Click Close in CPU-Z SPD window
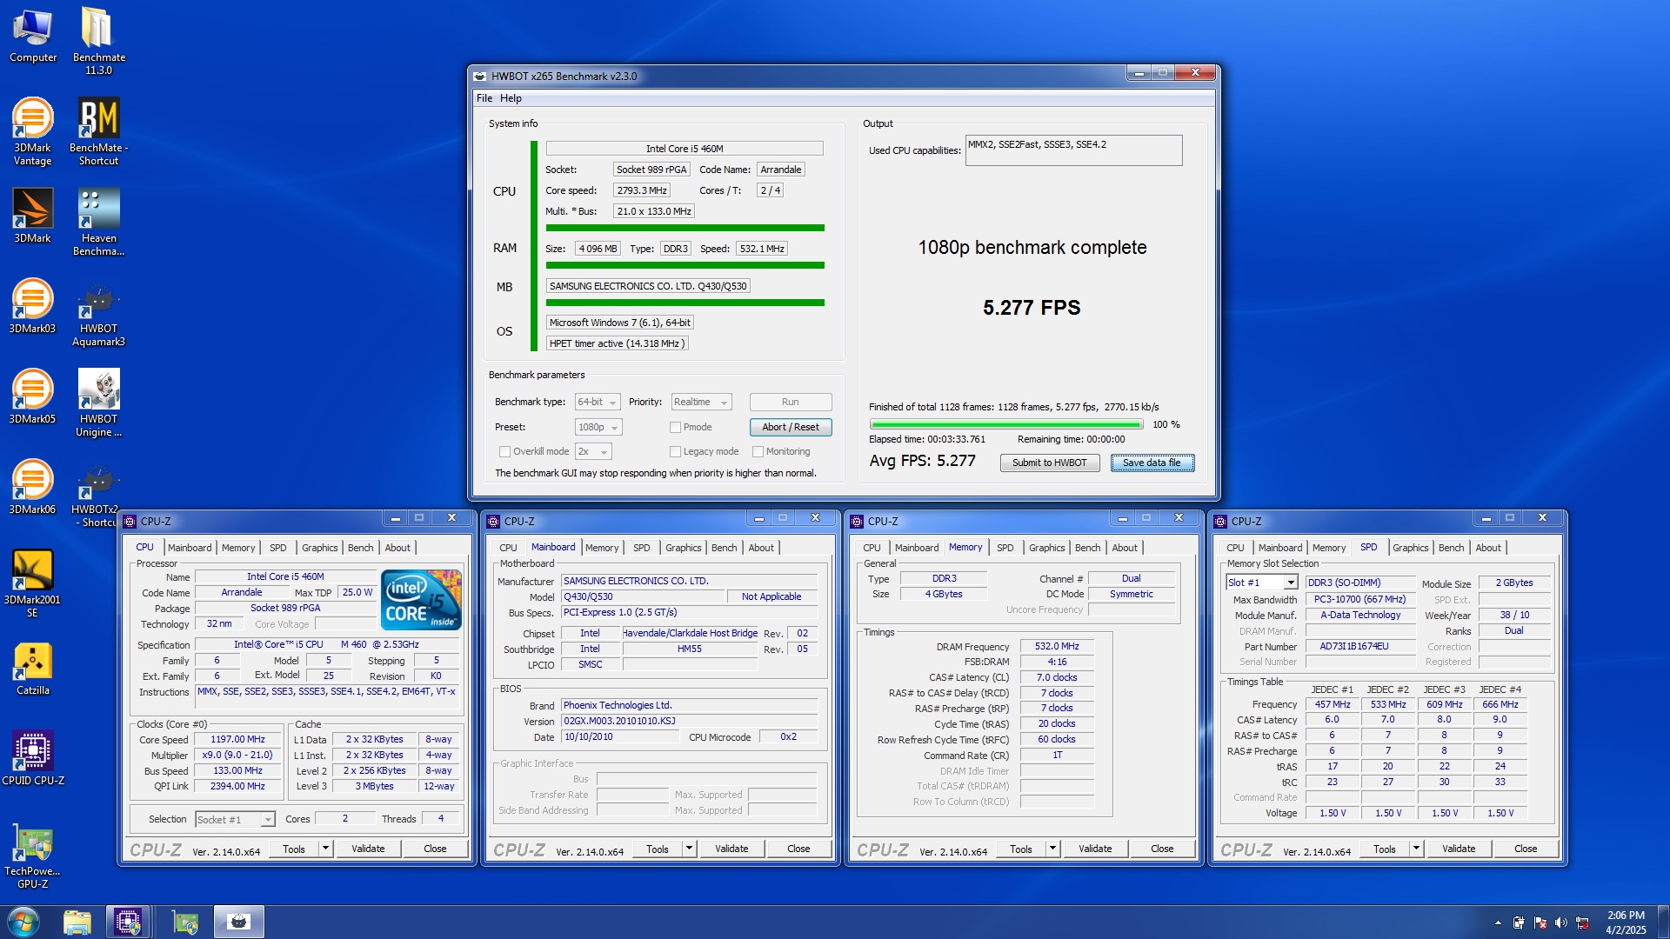 coord(1526,849)
